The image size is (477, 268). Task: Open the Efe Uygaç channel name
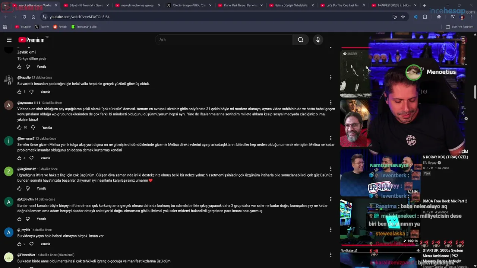(x=430, y=163)
